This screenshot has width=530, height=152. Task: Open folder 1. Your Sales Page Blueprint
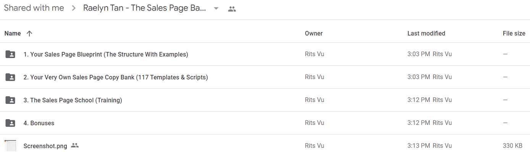click(x=106, y=54)
